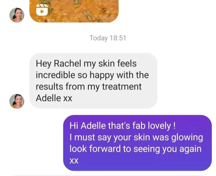Open profile avatar beside the shared reel
The image size is (216, 176).
17,15
